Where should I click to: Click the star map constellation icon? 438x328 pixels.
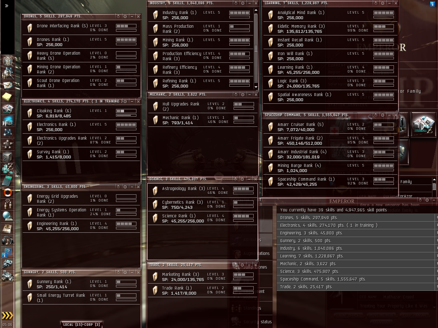coord(7,132)
